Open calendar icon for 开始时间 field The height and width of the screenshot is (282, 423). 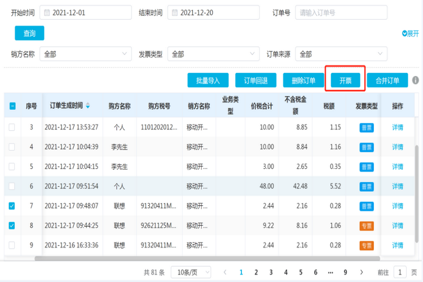click(46, 12)
